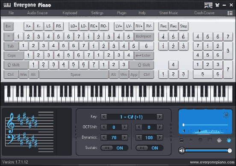Decrease the left-hand OCTShift value
Image resolution: width=236 pixels, height=166 pixels.
pyautogui.click(x=104, y=127)
